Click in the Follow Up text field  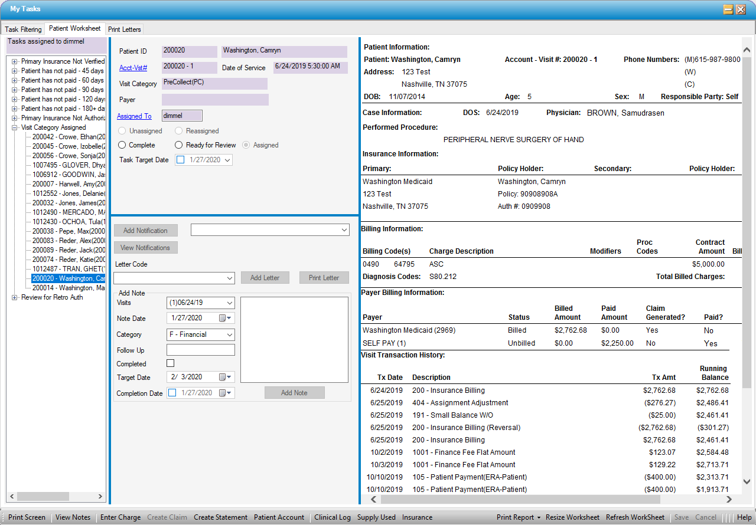(201, 350)
